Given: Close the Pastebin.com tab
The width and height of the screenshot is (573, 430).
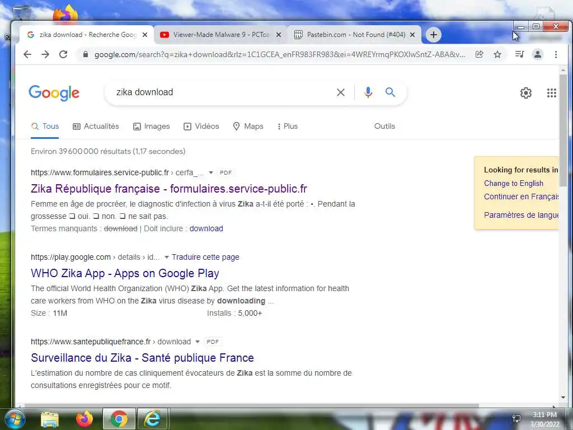Looking at the screenshot, I should (412, 35).
